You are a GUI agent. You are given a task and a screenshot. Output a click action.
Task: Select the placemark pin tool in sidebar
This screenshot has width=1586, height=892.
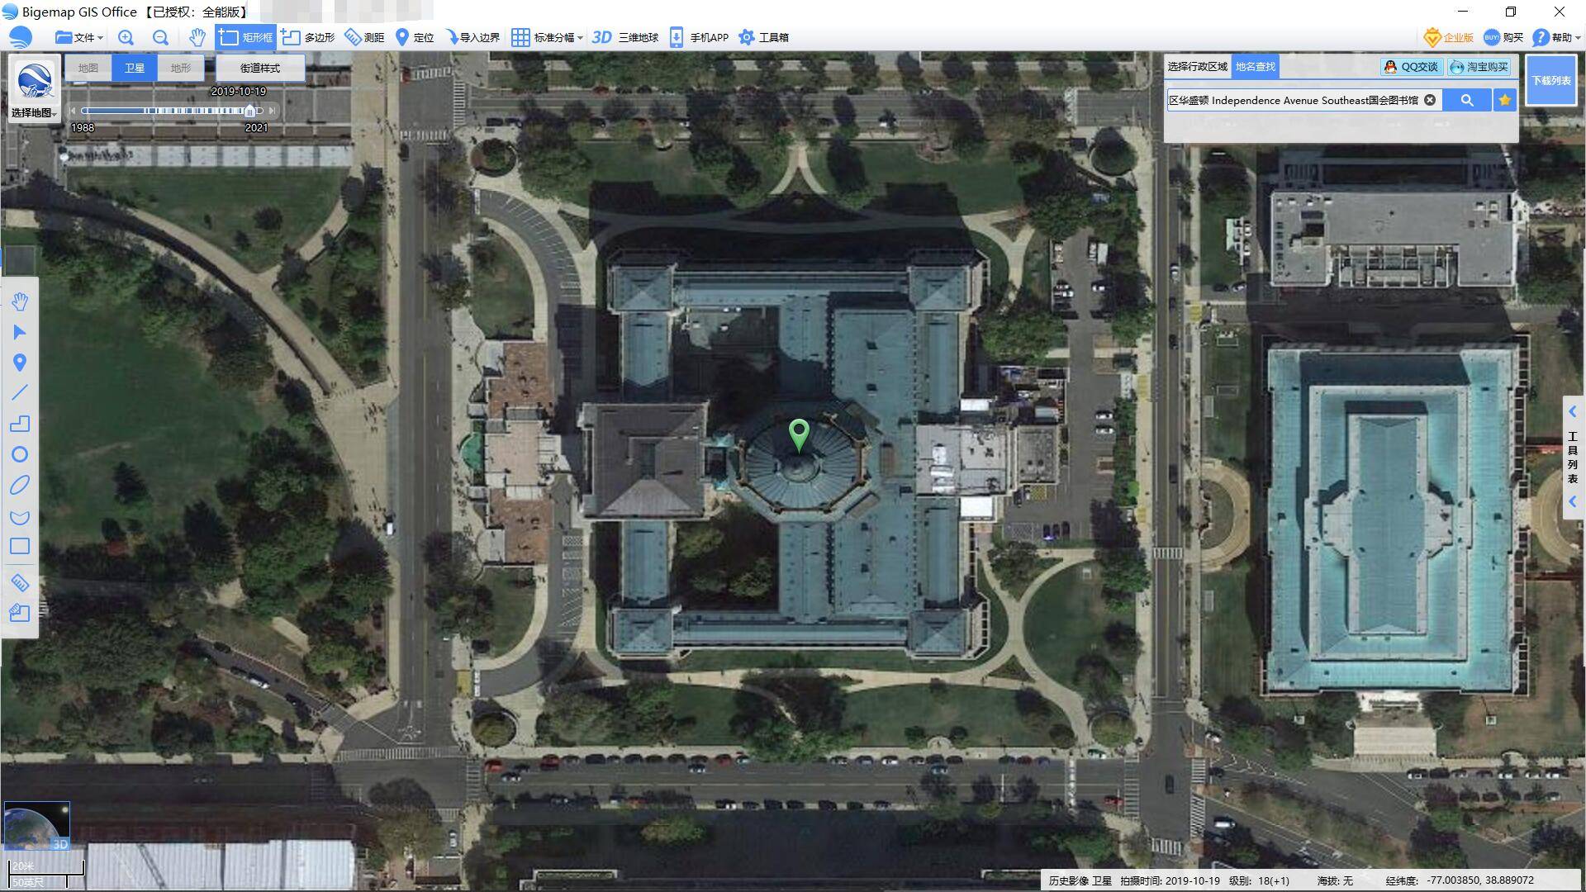tap(20, 363)
